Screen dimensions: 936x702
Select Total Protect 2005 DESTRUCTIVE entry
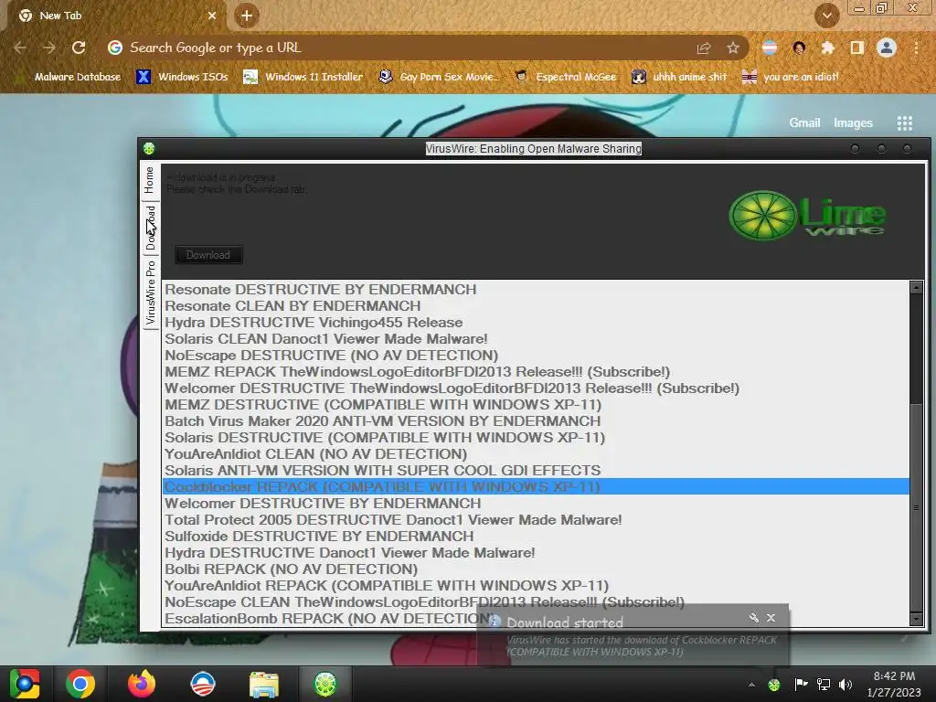pos(536,520)
